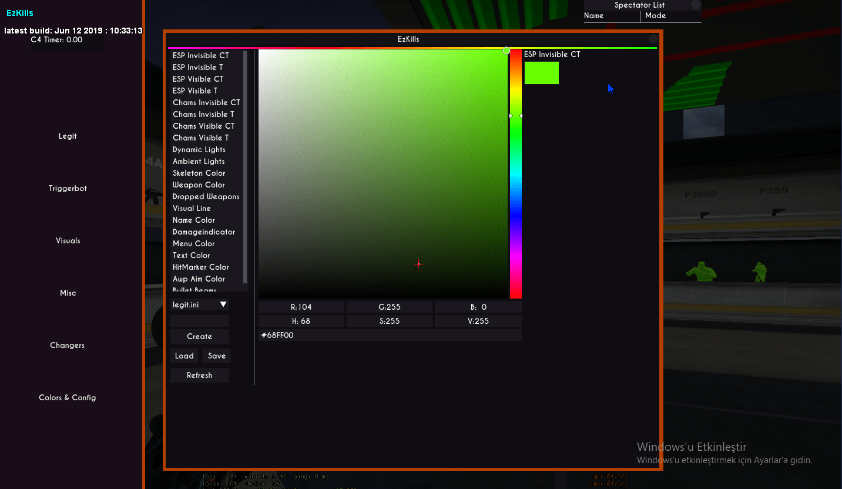
Task: Click the round button in EzKills title bar
Action: pyautogui.click(x=653, y=39)
